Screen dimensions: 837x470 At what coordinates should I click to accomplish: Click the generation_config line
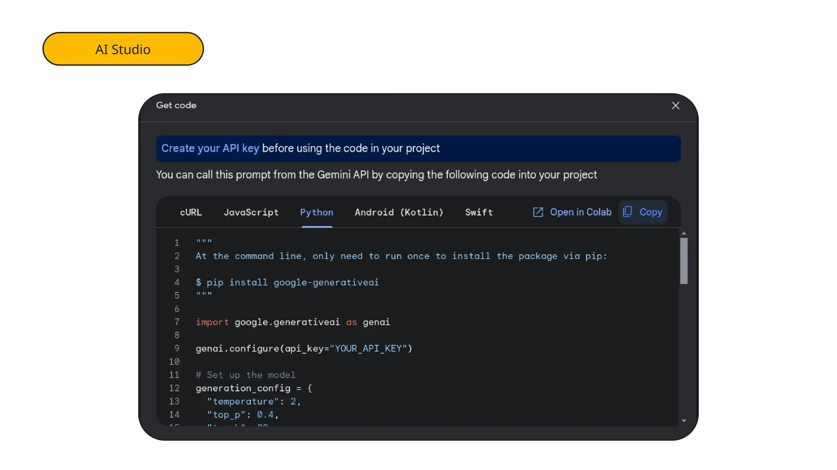[x=254, y=388]
